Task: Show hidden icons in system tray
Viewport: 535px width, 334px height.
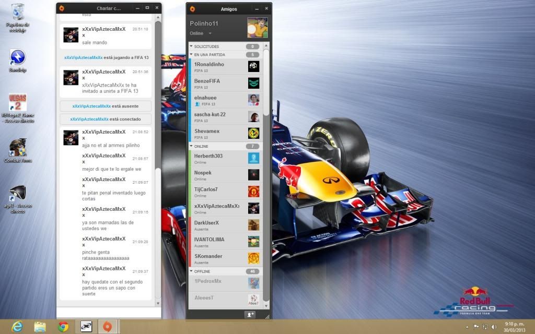Action: tap(467, 327)
